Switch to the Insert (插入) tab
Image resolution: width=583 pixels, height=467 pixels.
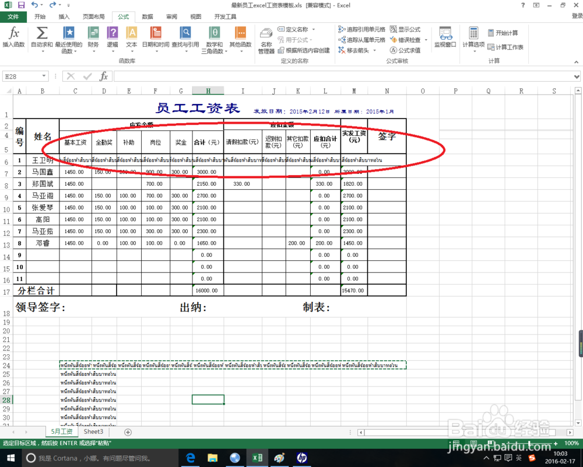click(x=64, y=17)
